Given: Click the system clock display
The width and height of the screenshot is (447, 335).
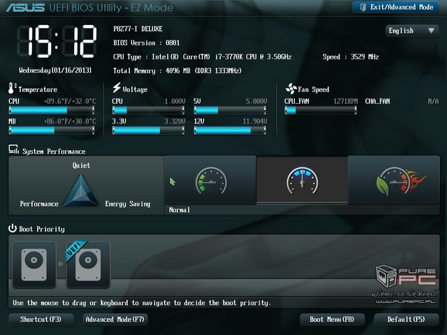Looking at the screenshot, I should [56, 43].
